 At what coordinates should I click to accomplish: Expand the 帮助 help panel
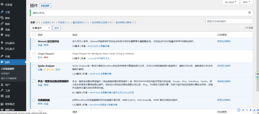(x=247, y=2)
